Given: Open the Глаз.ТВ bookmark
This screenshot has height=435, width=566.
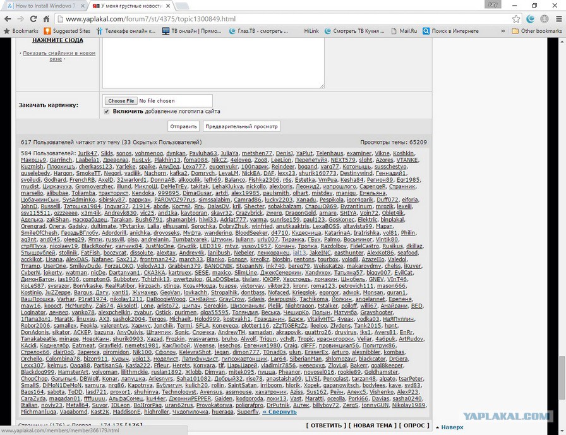Looking at the screenshot, I should coord(258,31).
